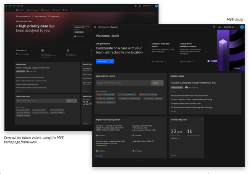
Task: Open the overflow menu beside the Assigned tasks radio
Action: point(63,16)
